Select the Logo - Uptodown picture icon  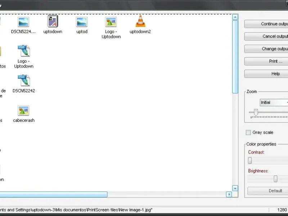pos(111,22)
